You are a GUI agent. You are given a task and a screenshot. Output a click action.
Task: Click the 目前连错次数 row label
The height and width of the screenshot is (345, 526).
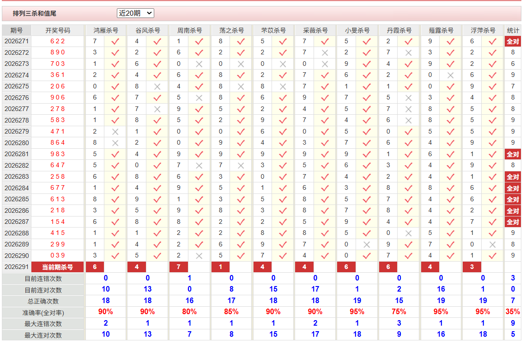click(x=43, y=279)
